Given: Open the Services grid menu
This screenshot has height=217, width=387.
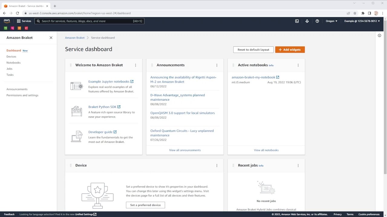Looking at the screenshot, I should (24, 21).
